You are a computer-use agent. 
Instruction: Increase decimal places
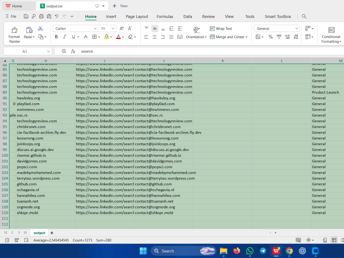[287, 37]
